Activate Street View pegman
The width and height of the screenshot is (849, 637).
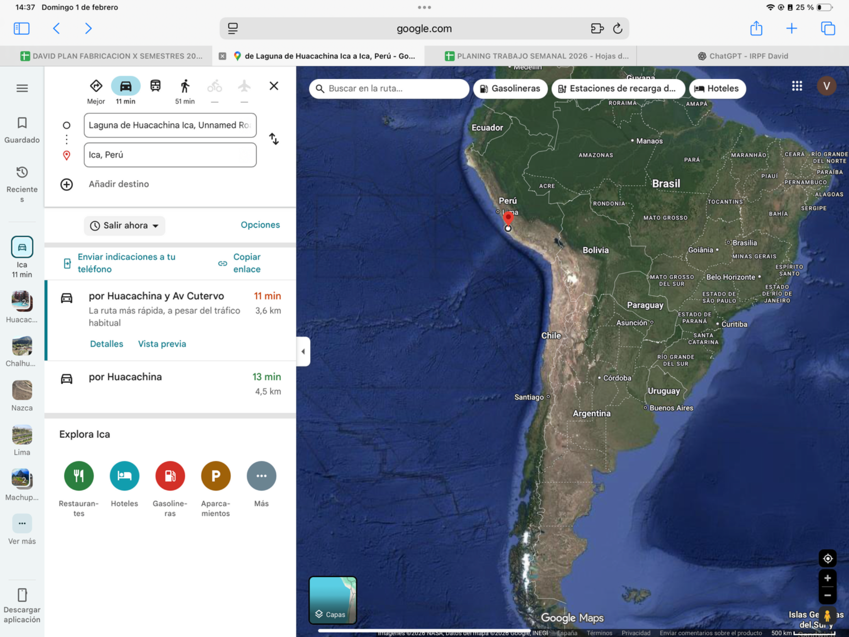point(827,615)
